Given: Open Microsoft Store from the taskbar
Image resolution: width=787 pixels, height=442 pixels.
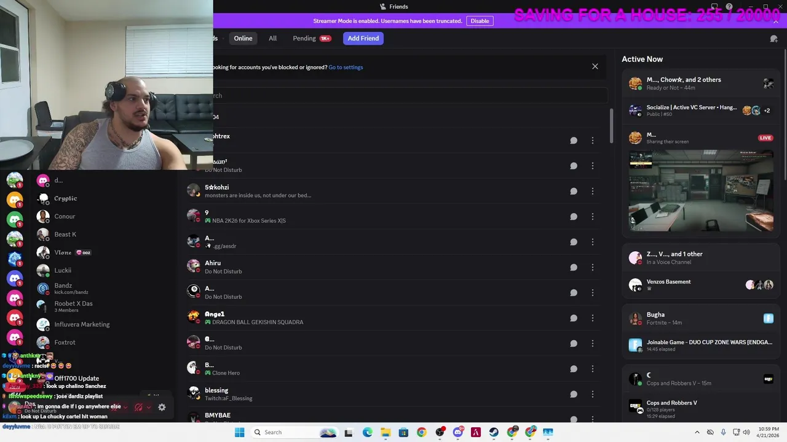Looking at the screenshot, I should (403, 432).
